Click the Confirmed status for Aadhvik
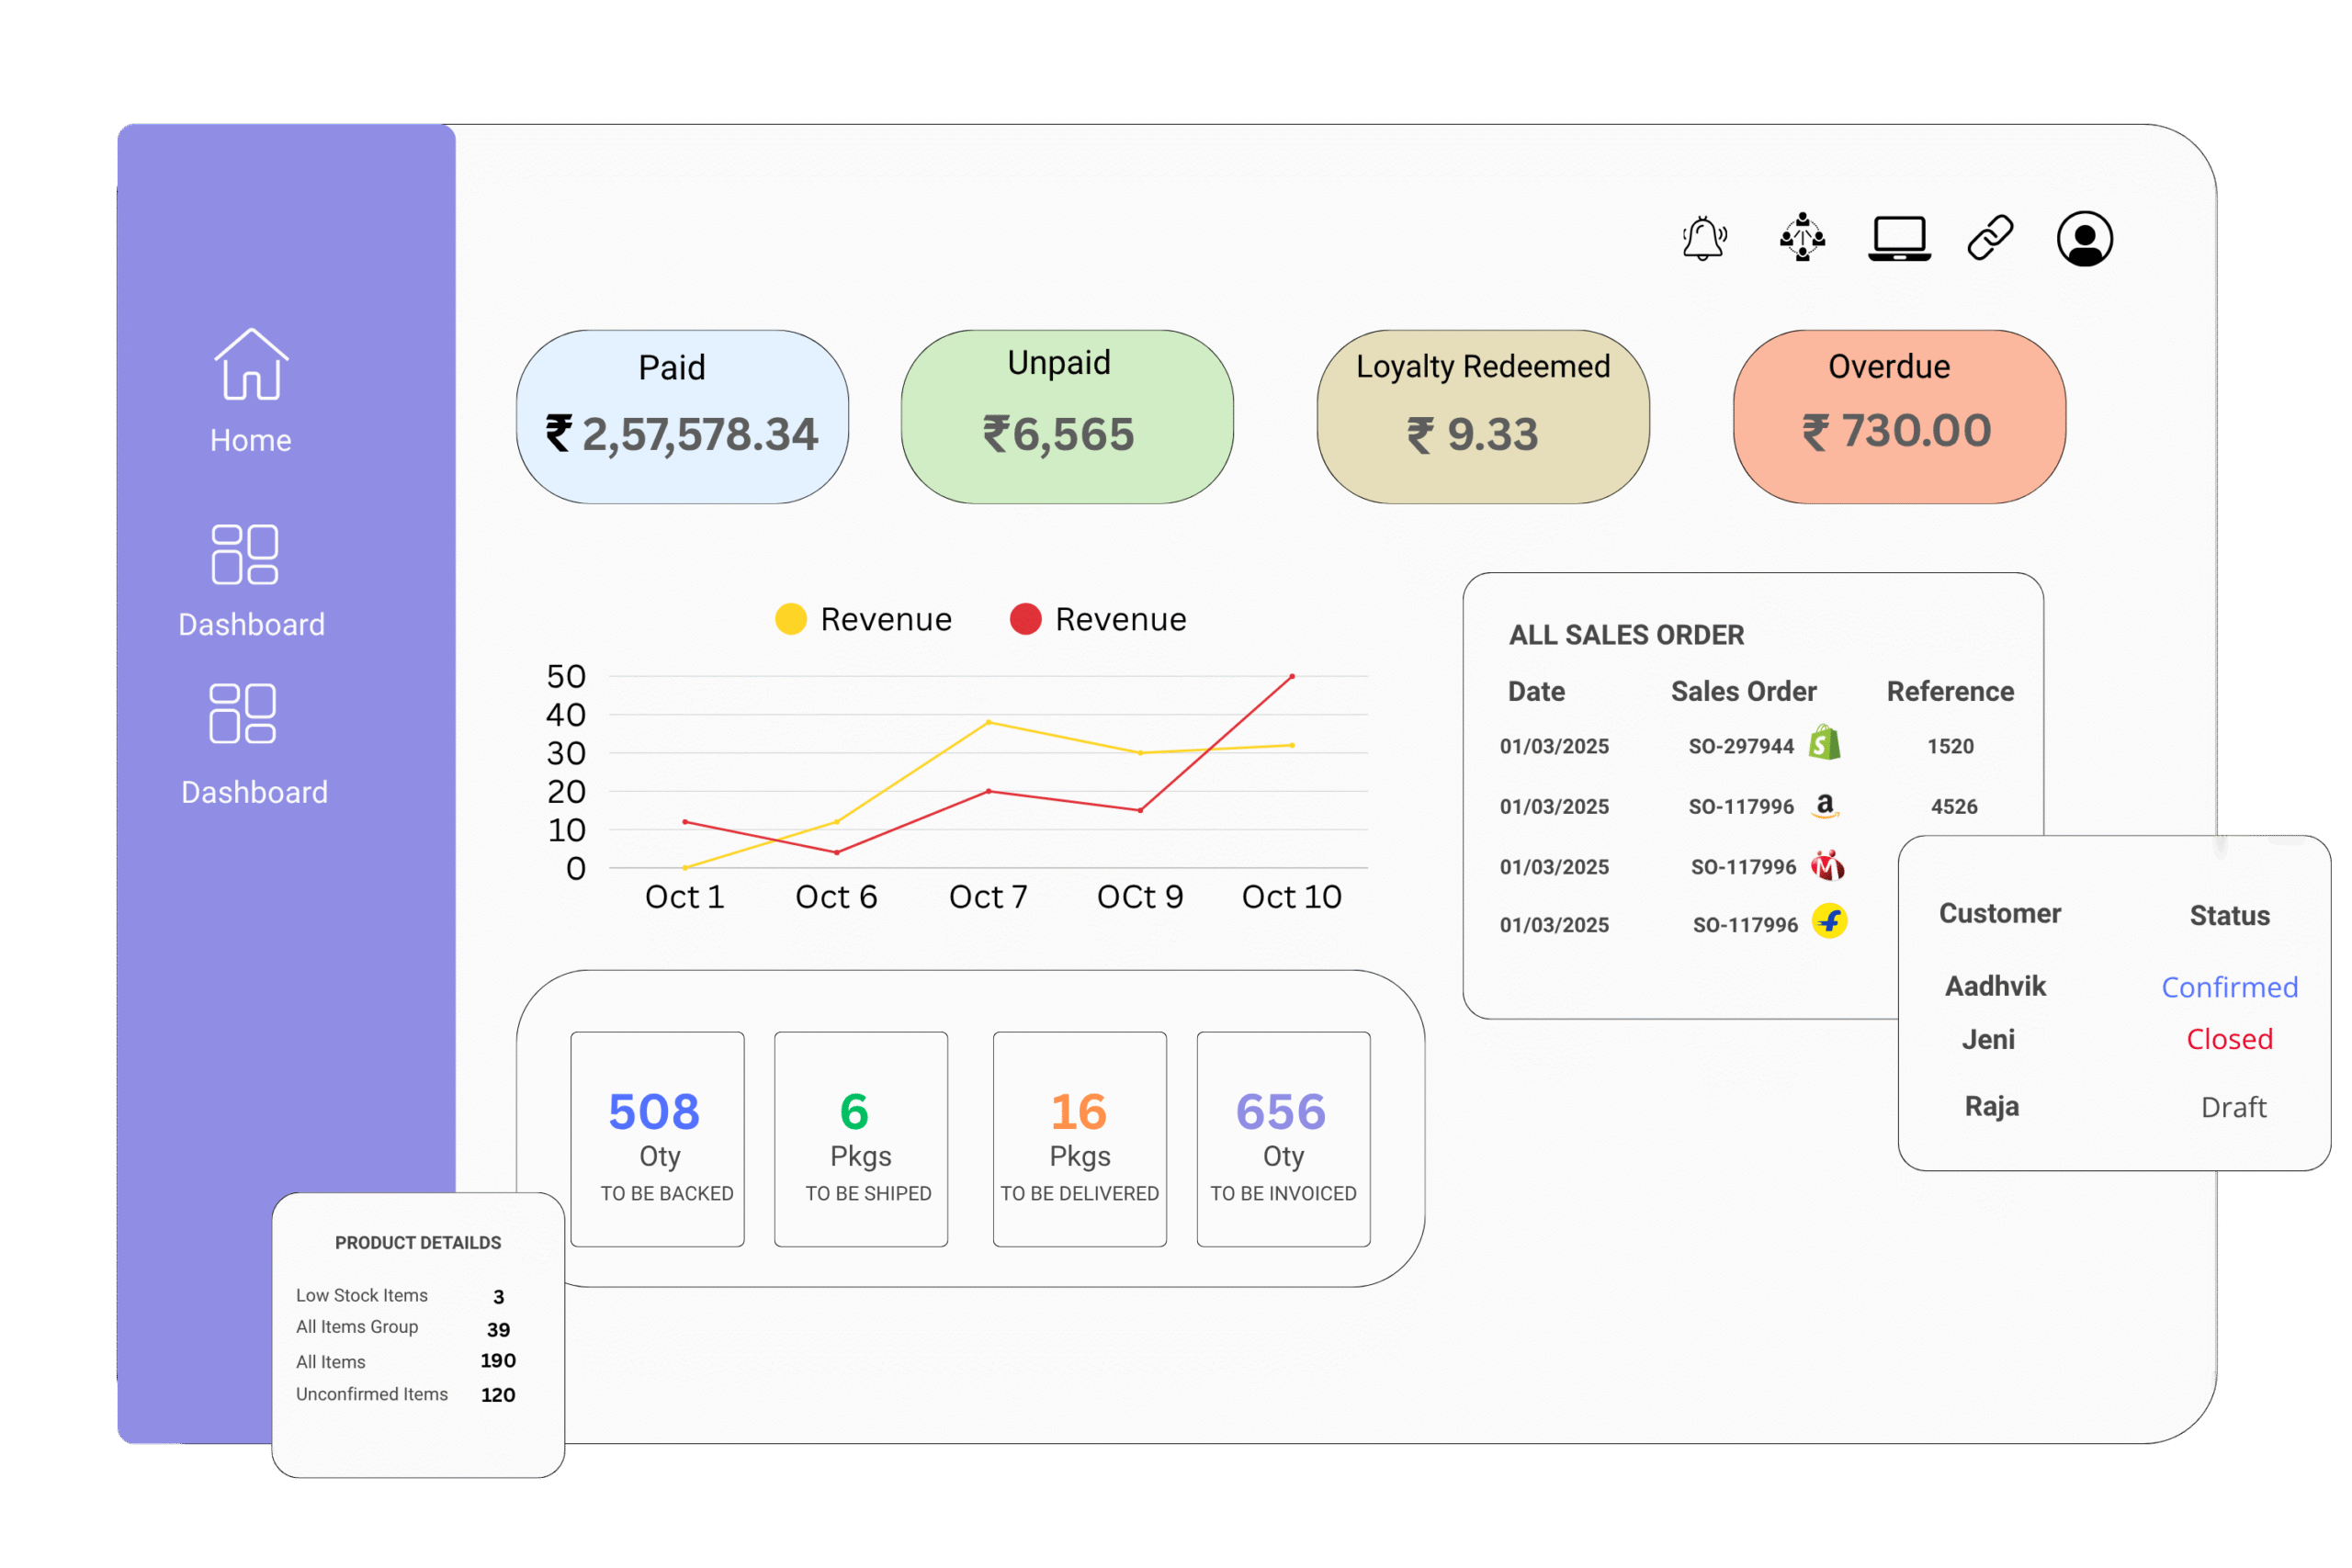Image resolution: width=2352 pixels, height=1568 pixels. click(2229, 987)
